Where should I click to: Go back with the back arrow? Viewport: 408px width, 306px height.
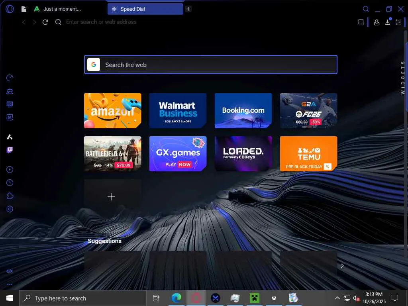(24, 22)
